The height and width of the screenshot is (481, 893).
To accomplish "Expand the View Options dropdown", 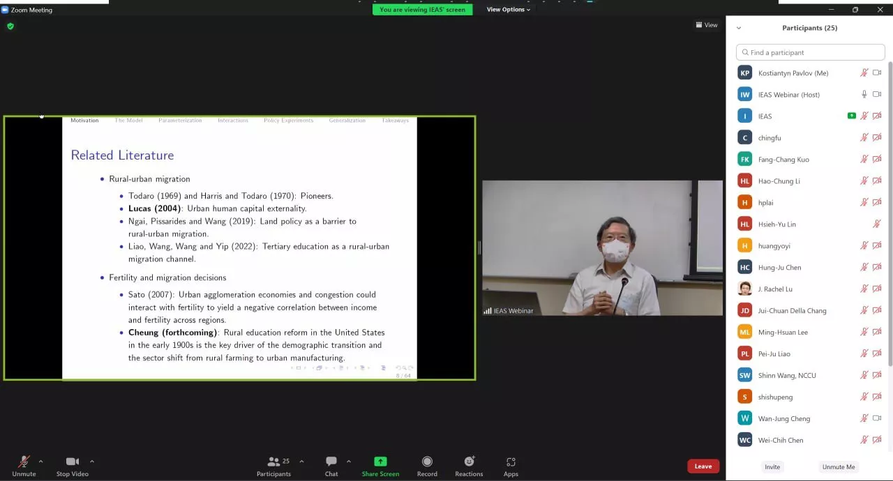I will (508, 10).
